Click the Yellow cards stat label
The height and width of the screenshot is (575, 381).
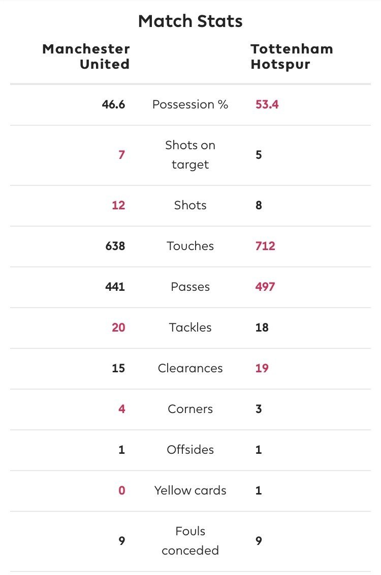tap(190, 490)
